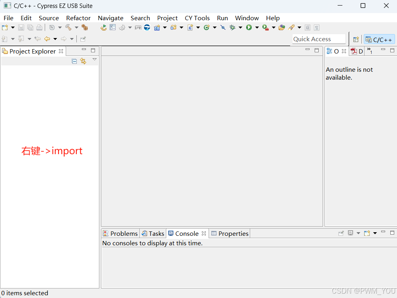This screenshot has height=298, width=397.
Task: Click the Open Element folder icon
Action: tap(282, 27)
